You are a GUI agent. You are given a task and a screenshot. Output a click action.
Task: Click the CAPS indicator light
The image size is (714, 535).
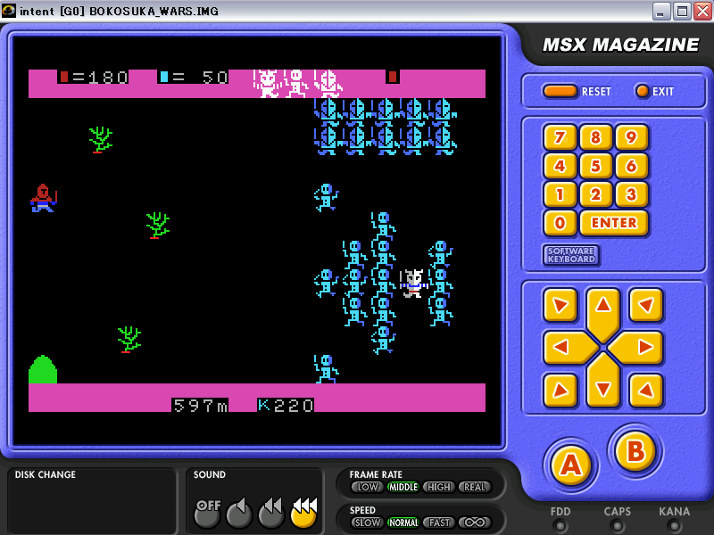point(617,526)
